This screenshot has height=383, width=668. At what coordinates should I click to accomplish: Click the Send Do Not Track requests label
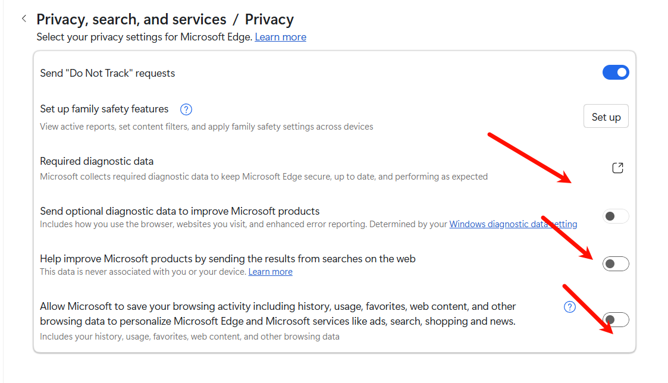pos(107,73)
